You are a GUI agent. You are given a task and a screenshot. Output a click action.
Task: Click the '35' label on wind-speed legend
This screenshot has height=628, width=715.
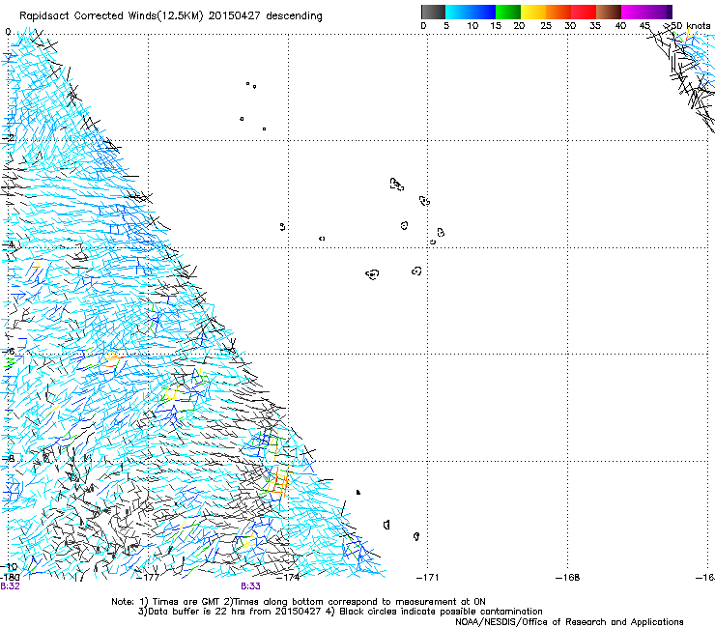595,26
